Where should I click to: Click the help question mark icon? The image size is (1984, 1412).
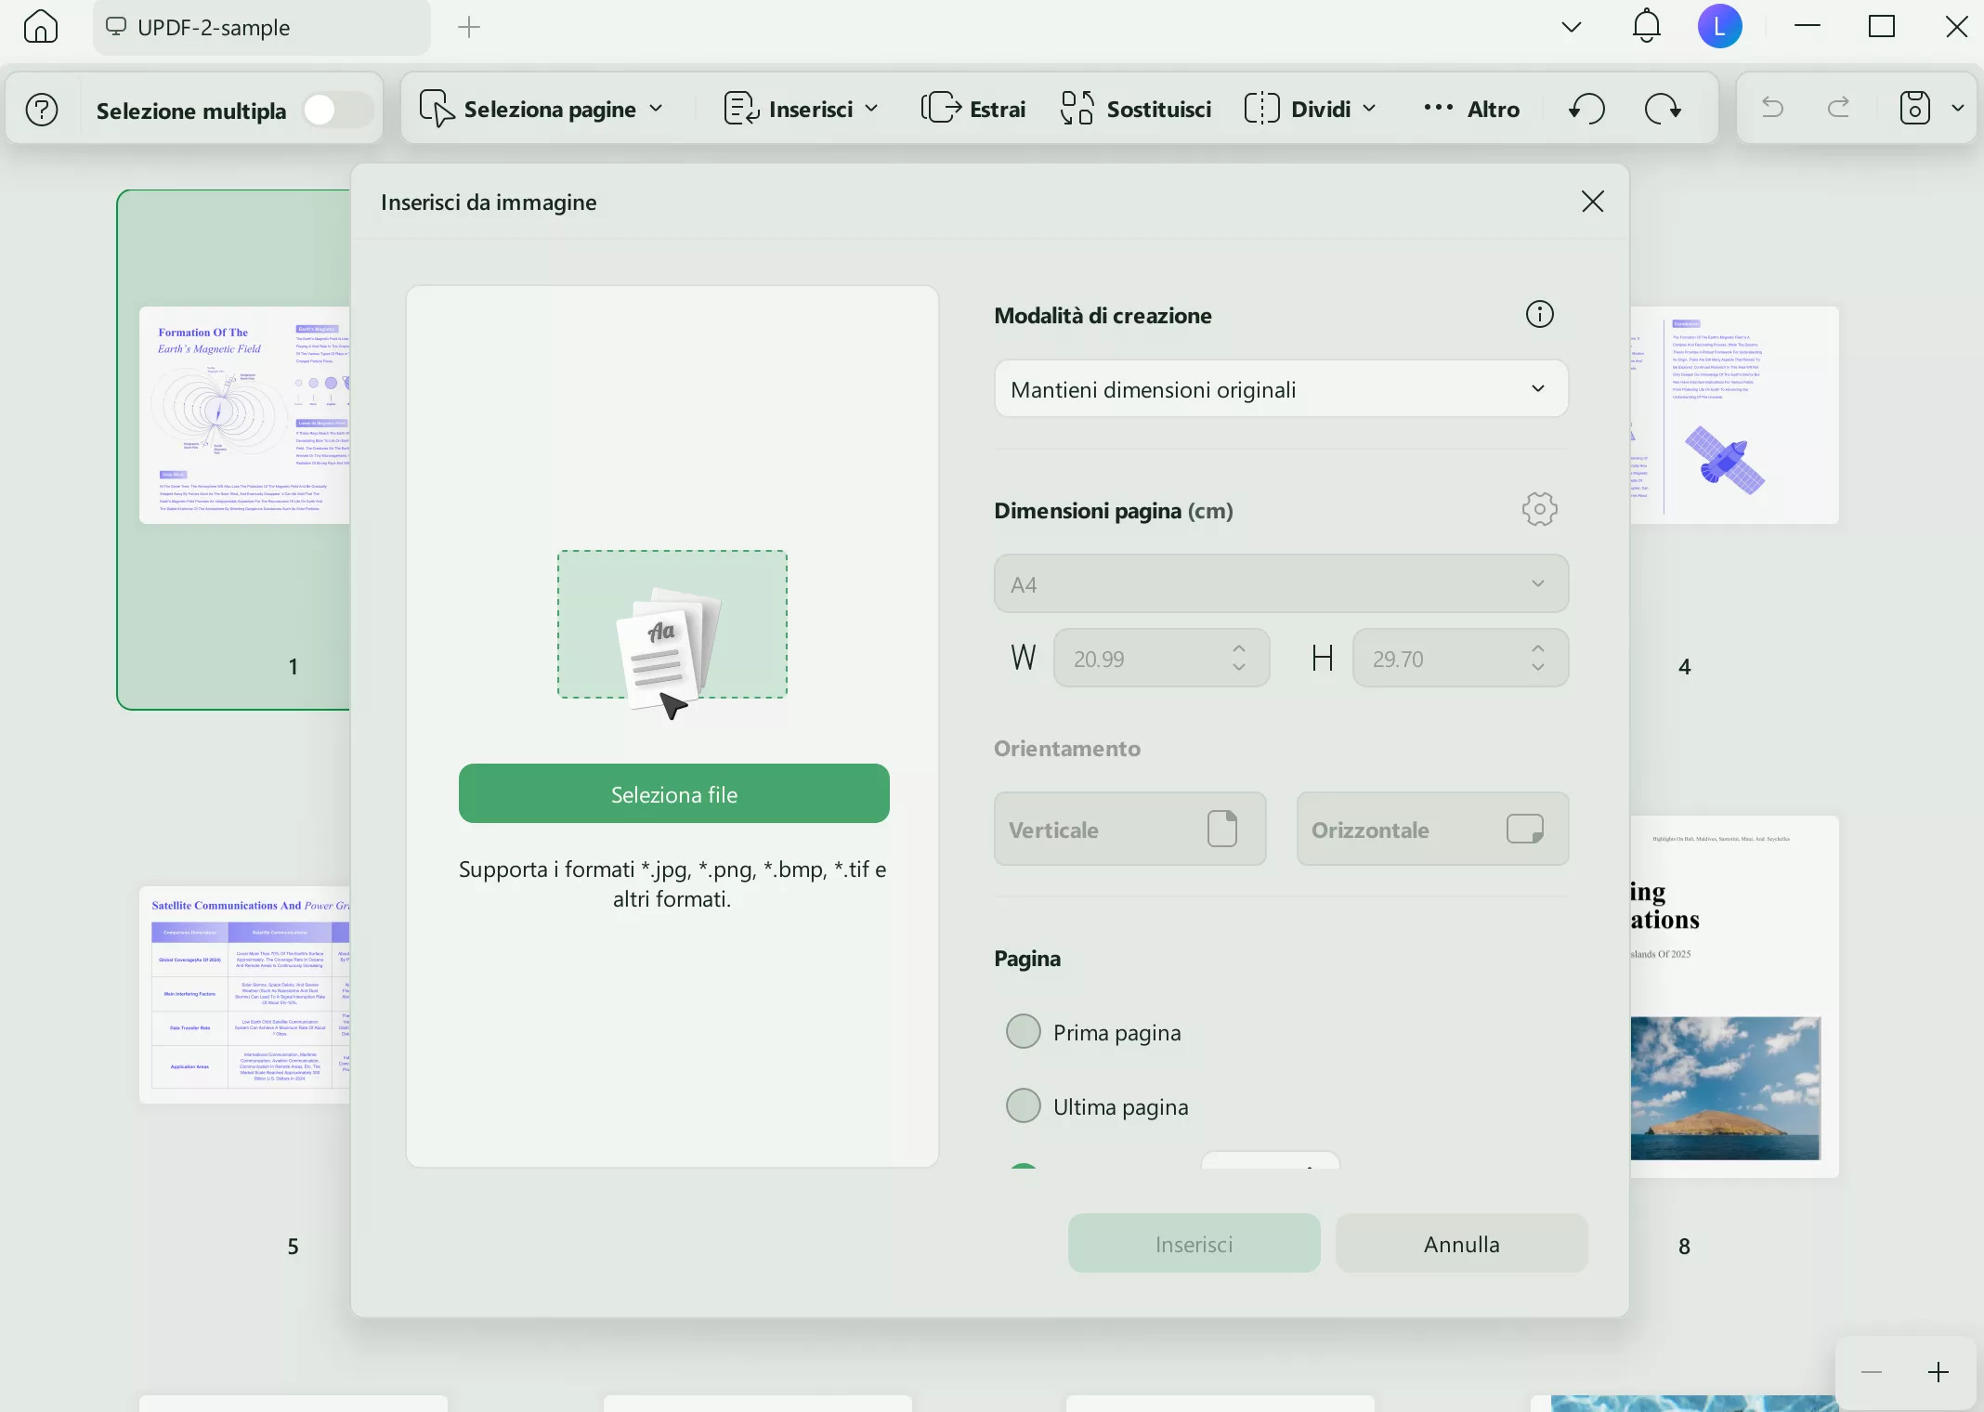tap(42, 110)
